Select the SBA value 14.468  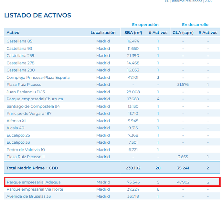tap(133, 63)
